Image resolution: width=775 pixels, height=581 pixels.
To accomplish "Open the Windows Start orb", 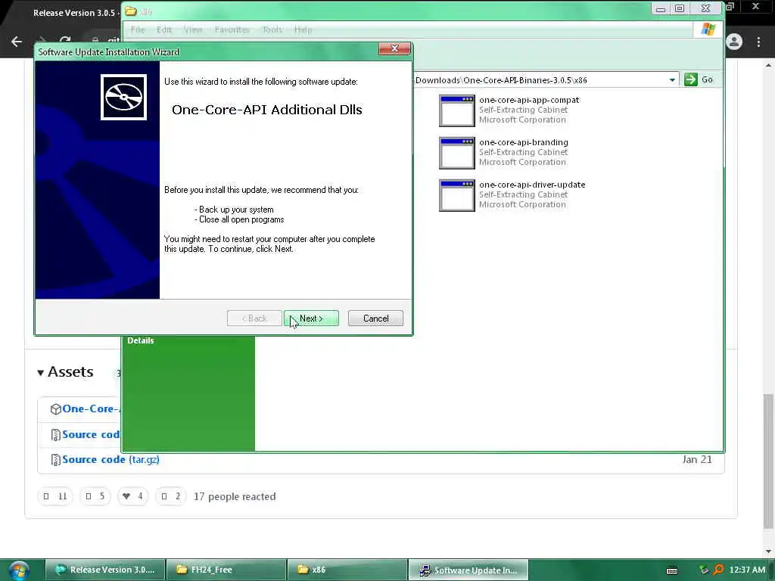I will coord(19,570).
